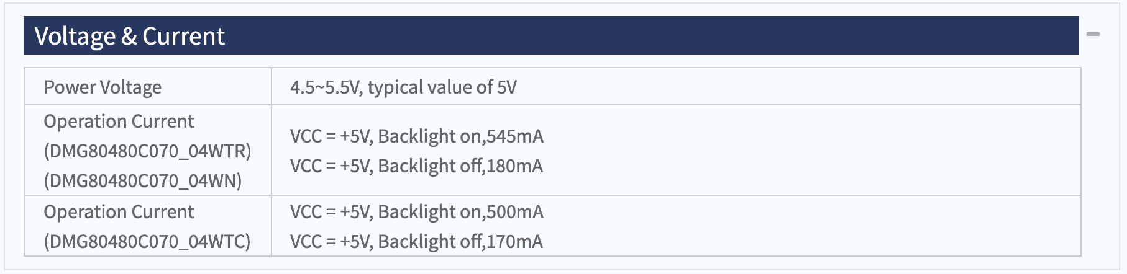Select the Power Voltage label cell
This screenshot has width=1127, height=274.
(x=148, y=87)
